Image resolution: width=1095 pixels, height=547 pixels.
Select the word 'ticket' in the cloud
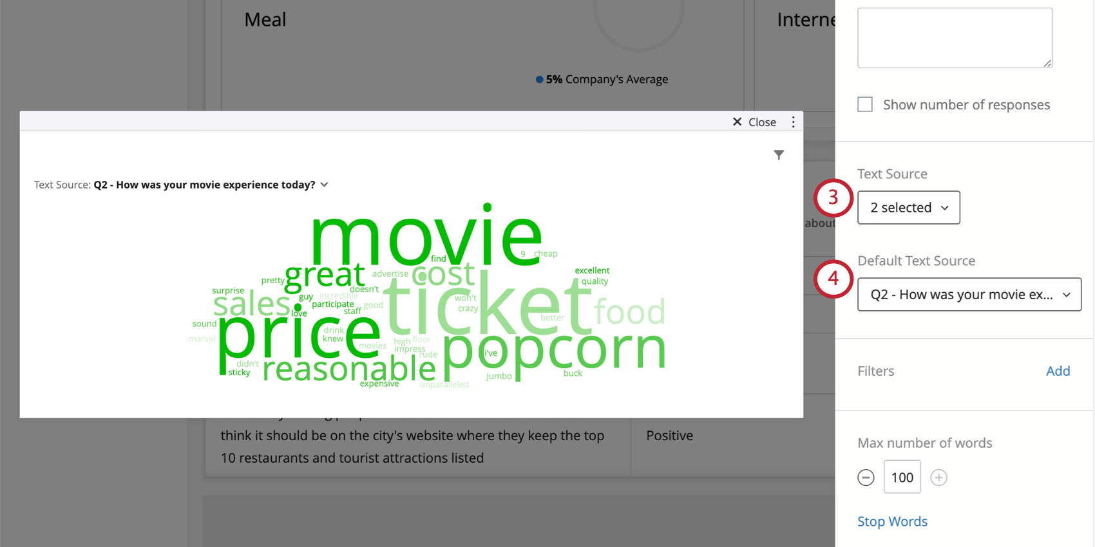[488, 302]
